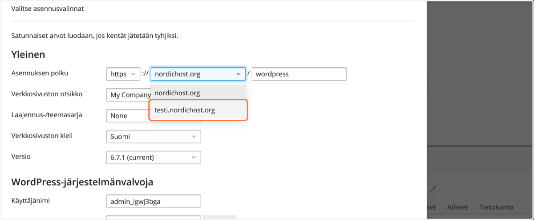The image size is (534, 220).
Task: Click the Käyttäjänimi label
Action: pos(30,200)
